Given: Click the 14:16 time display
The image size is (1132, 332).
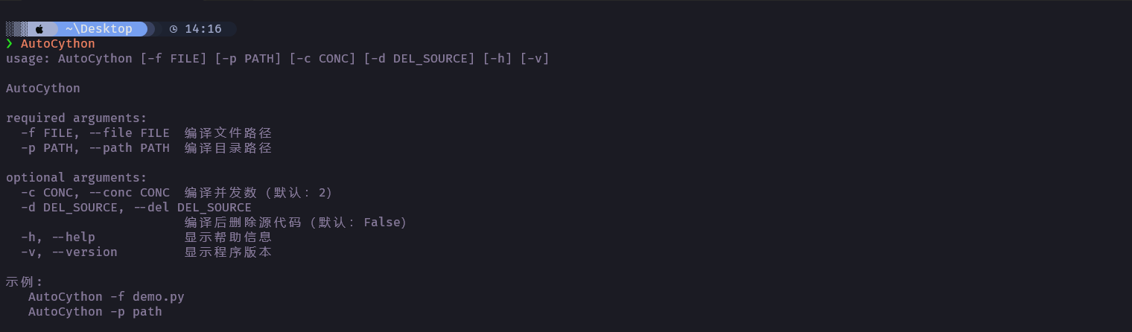Looking at the screenshot, I should (203, 29).
